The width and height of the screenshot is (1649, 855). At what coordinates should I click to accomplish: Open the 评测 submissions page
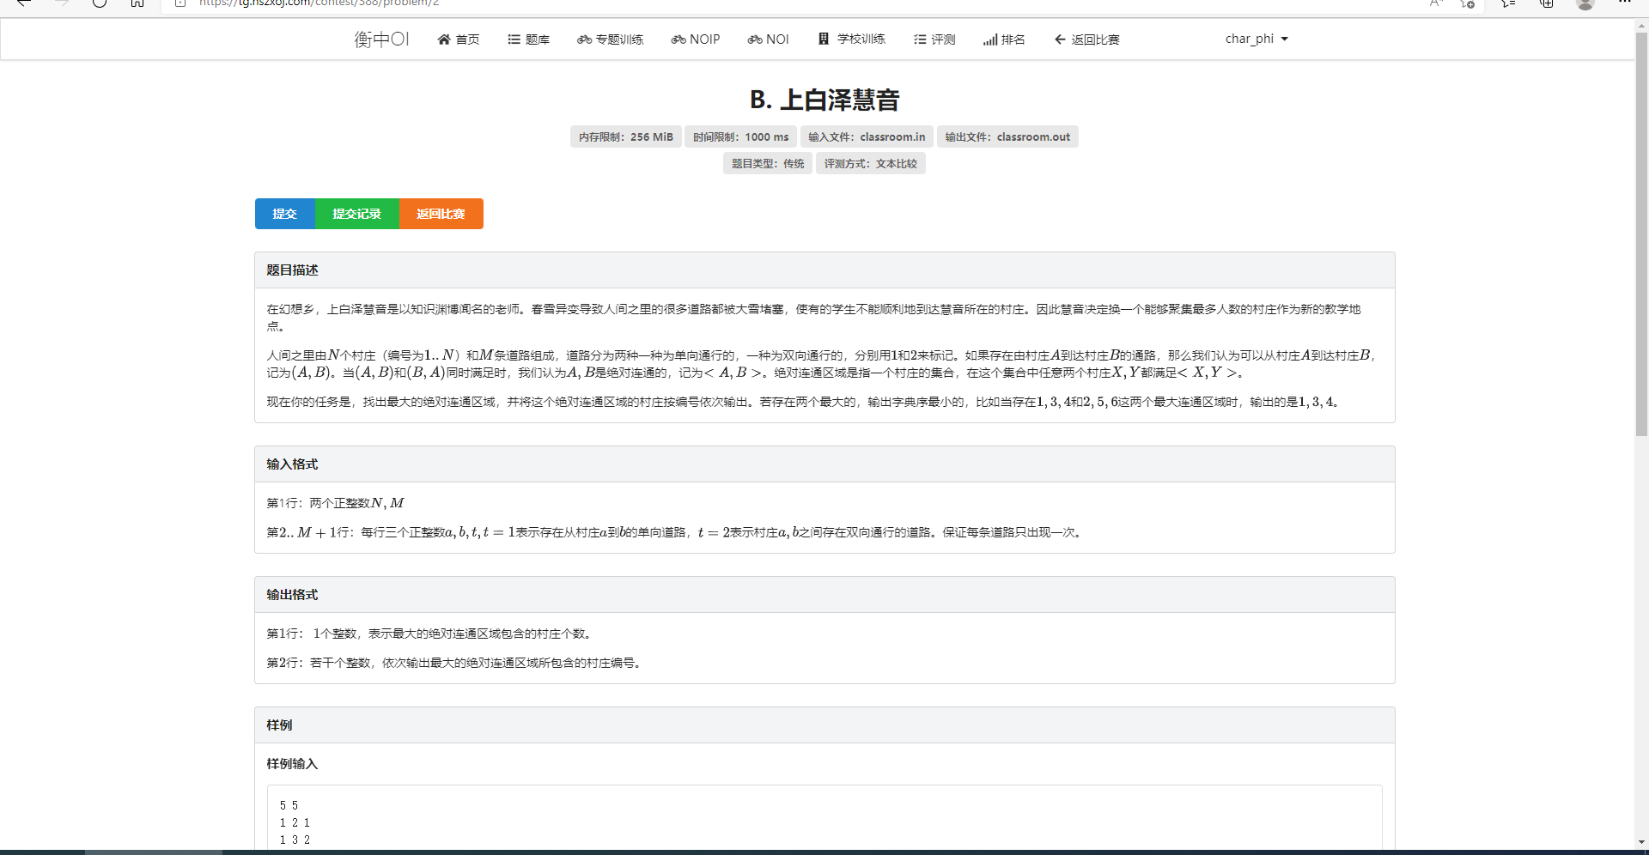pos(934,39)
